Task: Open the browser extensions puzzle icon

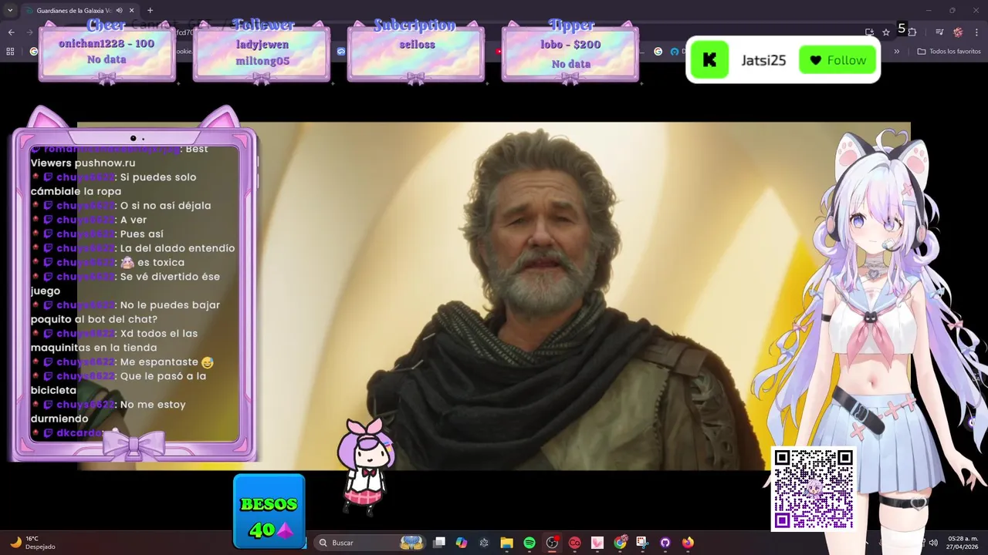Action: [x=912, y=32]
